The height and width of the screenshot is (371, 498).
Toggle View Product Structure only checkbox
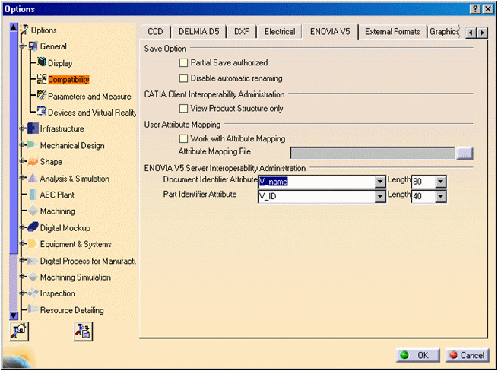pos(183,109)
